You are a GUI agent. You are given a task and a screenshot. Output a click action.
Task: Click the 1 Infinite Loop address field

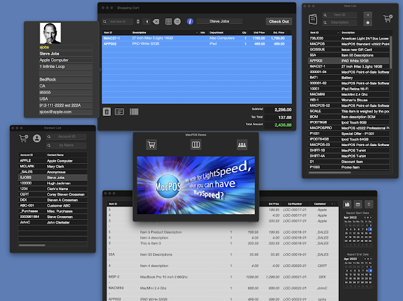65,67
